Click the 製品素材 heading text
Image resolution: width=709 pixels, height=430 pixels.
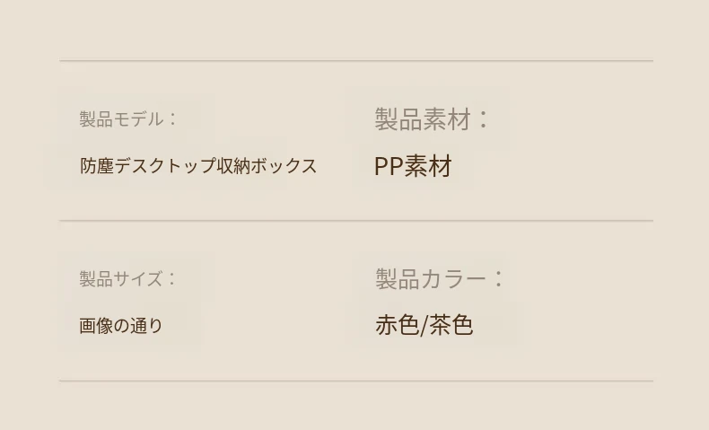point(423,118)
